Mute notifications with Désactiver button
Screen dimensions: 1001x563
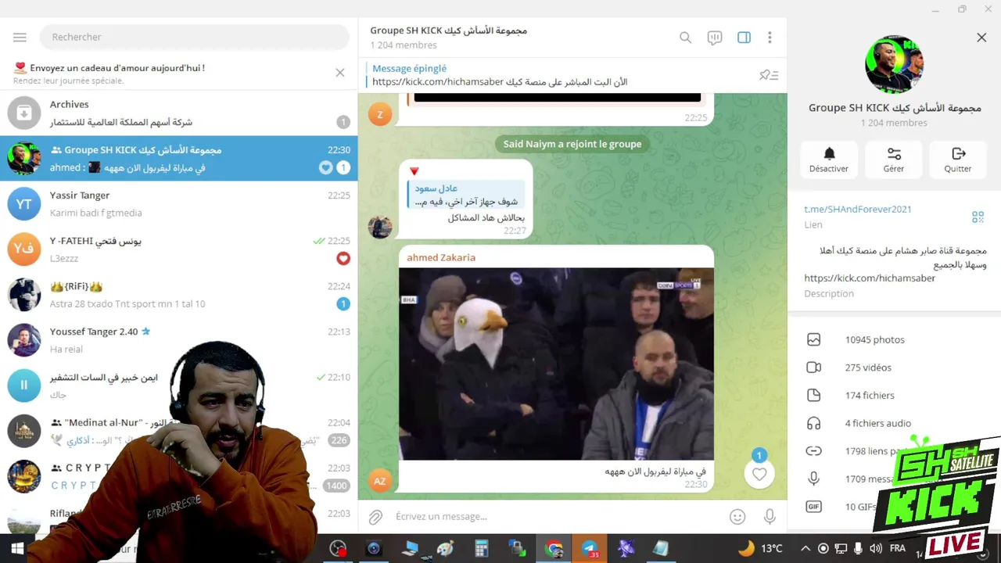[x=829, y=160]
